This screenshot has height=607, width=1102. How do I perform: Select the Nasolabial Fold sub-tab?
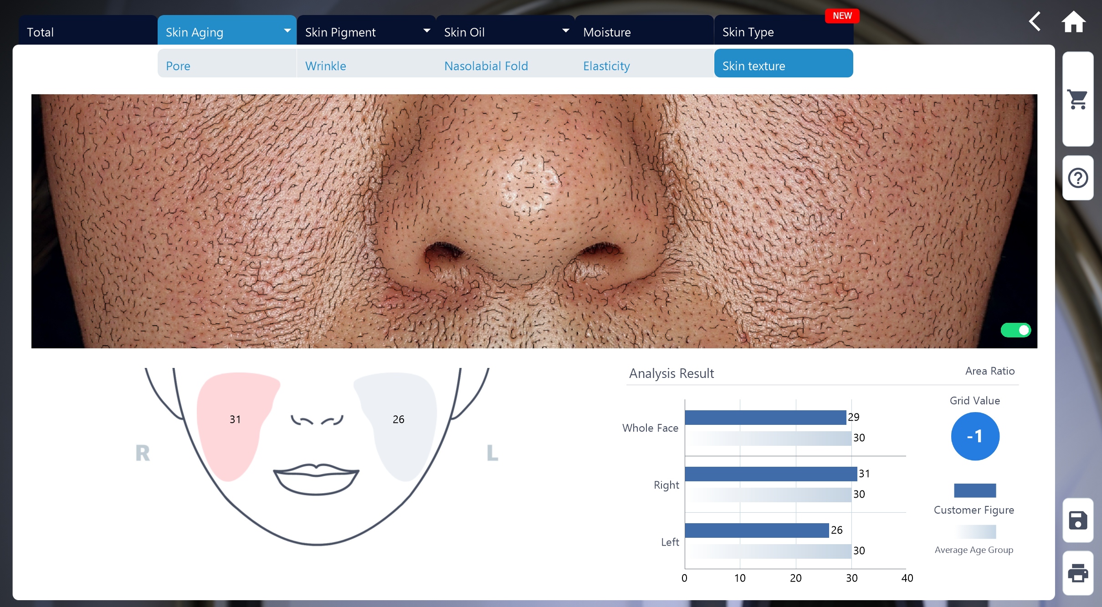coord(505,64)
